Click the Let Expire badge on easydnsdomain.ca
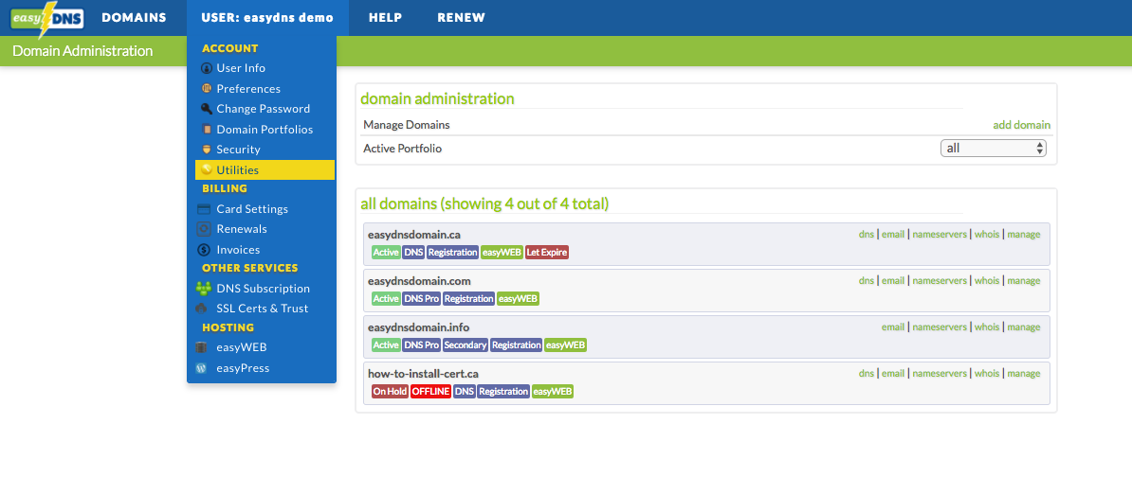Viewport: 1132px width, 477px height. click(547, 252)
